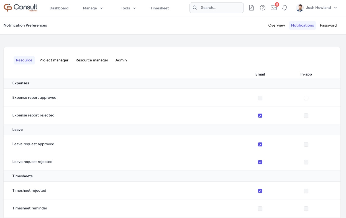
Task: Click the Email column header
Action: tap(260, 74)
